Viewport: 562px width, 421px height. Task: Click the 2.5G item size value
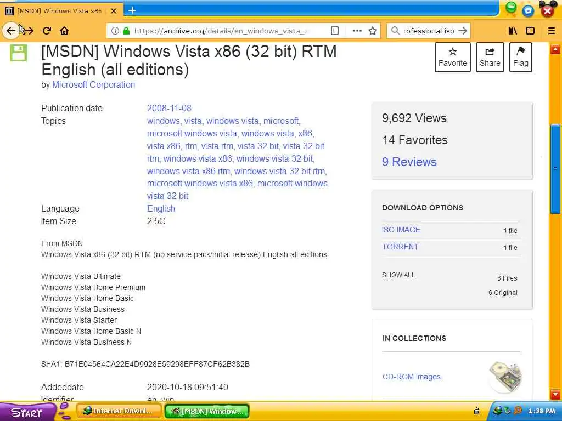tap(156, 221)
